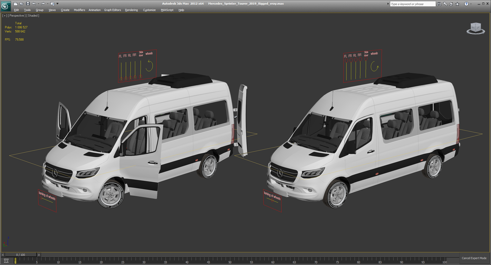
Task: Click the right van's FL door slider
Action: tap(346, 70)
